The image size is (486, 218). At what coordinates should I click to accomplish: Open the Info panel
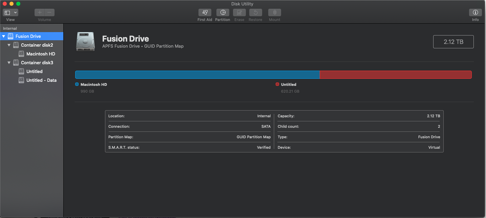pyautogui.click(x=475, y=13)
